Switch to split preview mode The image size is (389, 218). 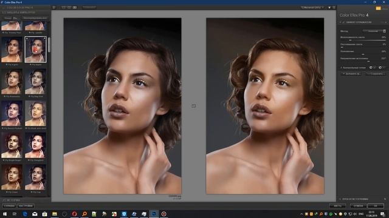coord(69,7)
